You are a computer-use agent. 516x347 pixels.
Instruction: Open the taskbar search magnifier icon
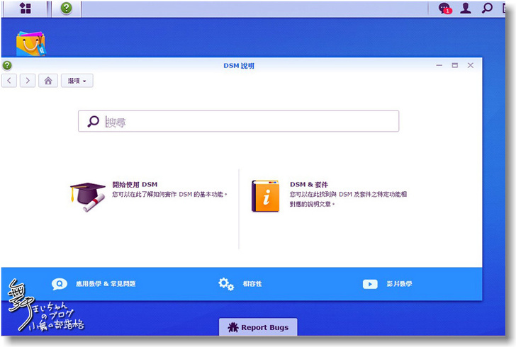487,8
